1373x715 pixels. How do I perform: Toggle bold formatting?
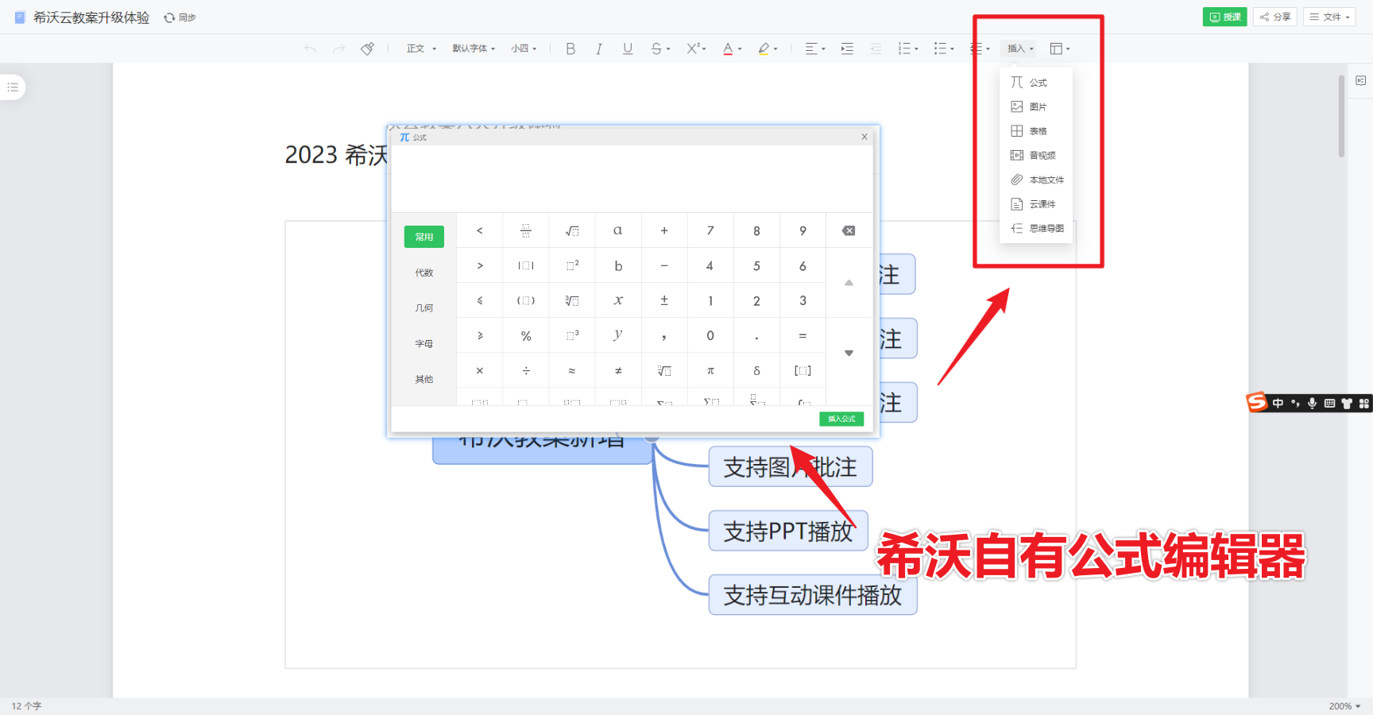pyautogui.click(x=570, y=48)
